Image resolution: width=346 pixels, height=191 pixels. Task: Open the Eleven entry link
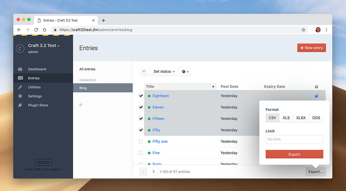[x=158, y=107]
